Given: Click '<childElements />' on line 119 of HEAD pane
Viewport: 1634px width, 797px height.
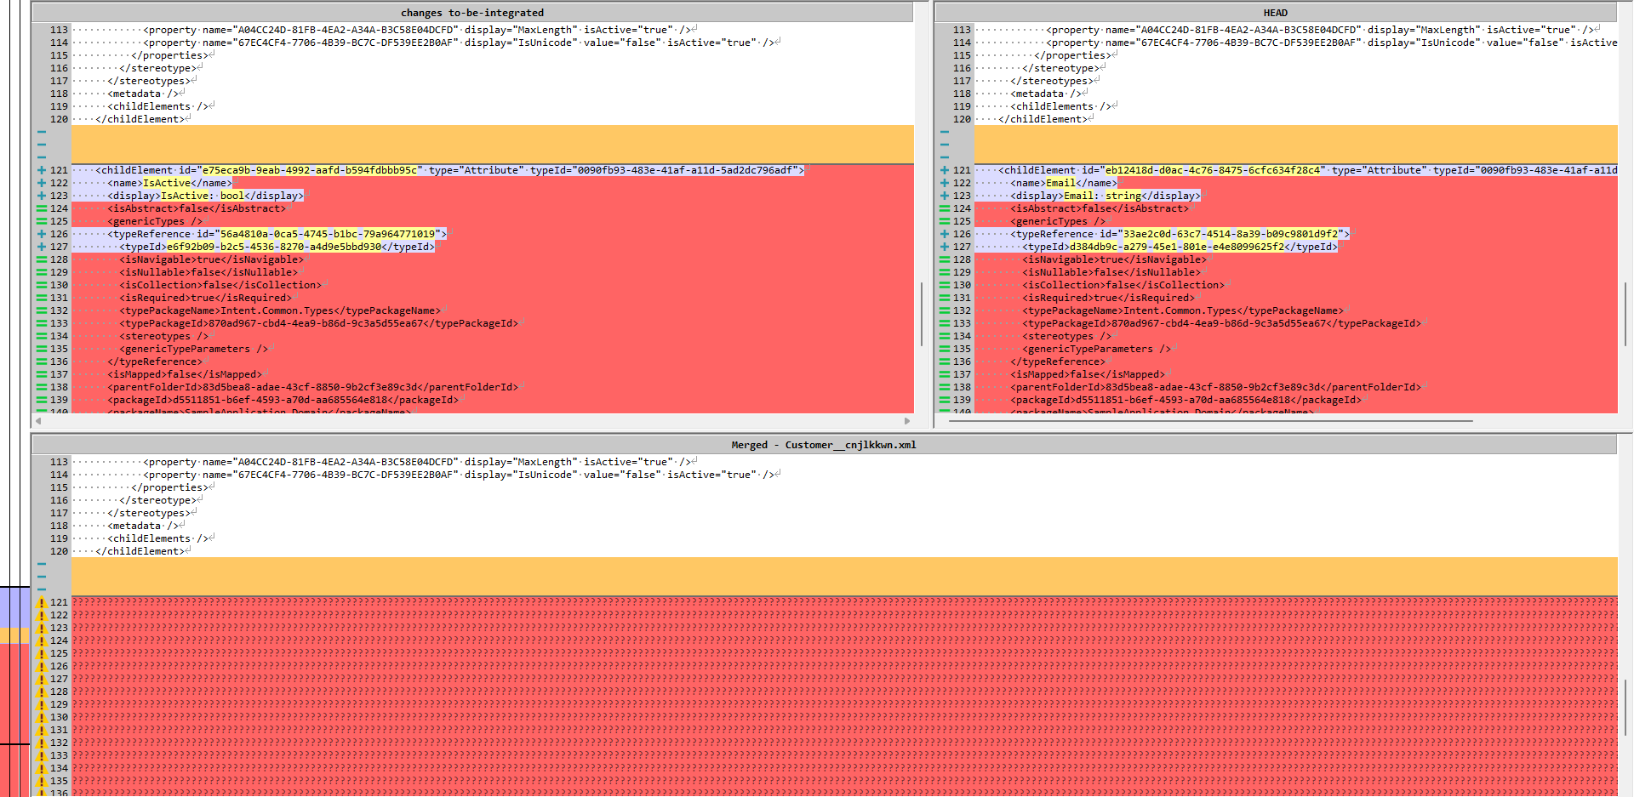Looking at the screenshot, I should [x=1060, y=106].
